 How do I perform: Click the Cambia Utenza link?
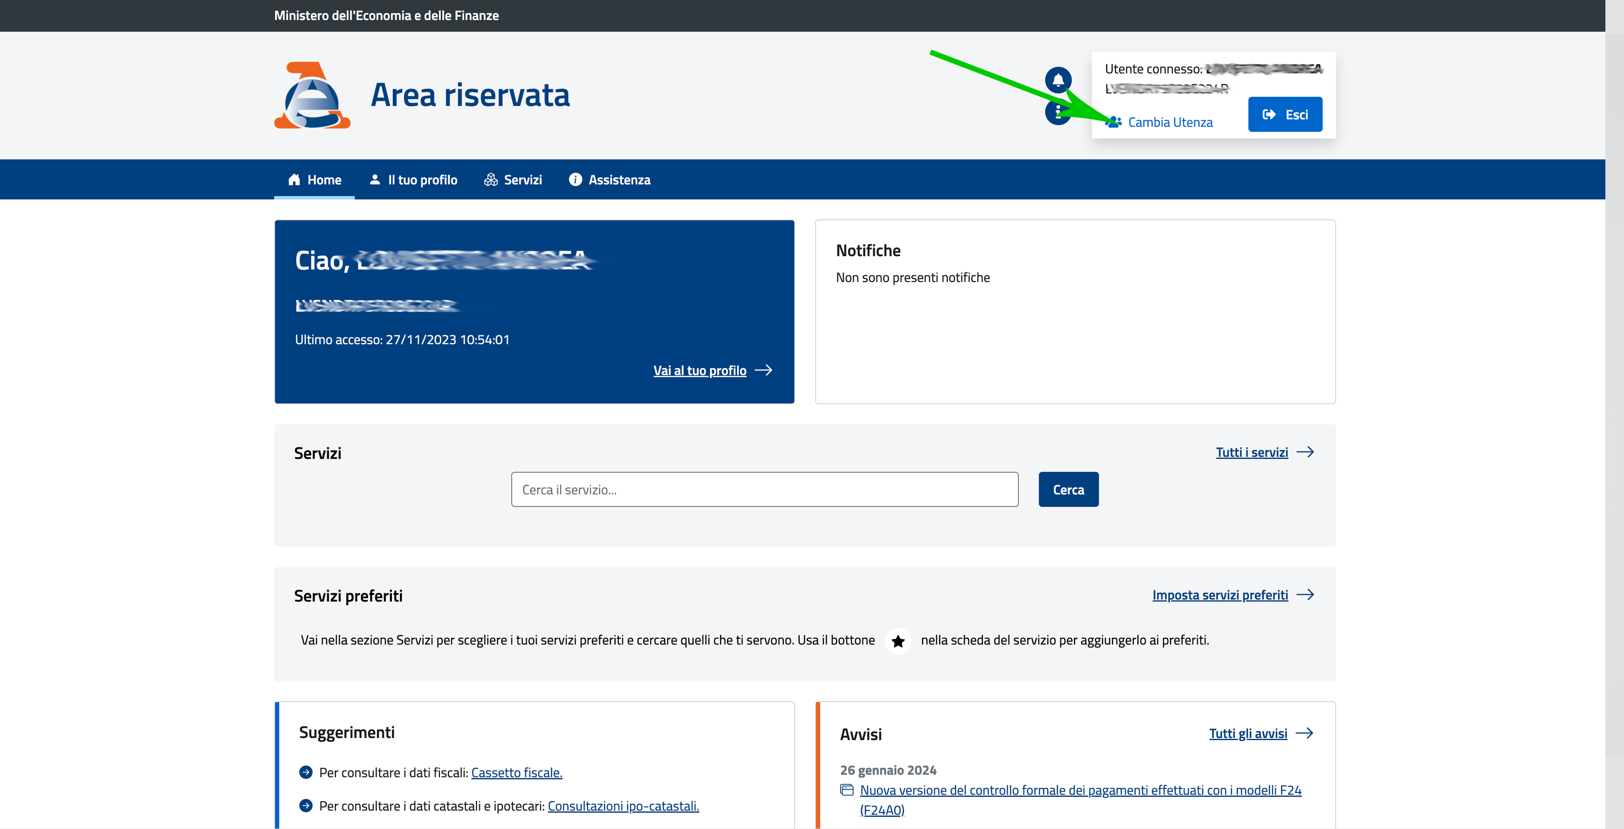click(x=1170, y=122)
